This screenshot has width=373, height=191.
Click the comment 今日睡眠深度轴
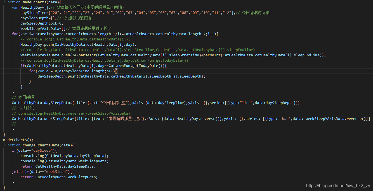(74, 18)
